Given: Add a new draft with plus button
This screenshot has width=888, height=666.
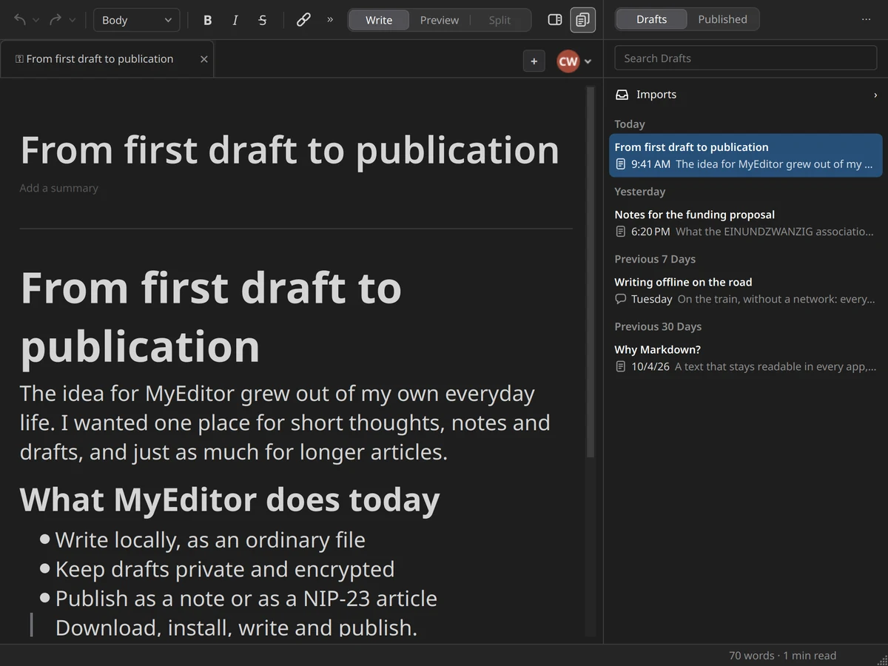Looking at the screenshot, I should (x=534, y=61).
